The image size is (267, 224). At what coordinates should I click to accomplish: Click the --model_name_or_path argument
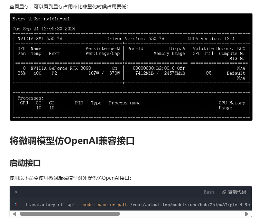(102, 205)
